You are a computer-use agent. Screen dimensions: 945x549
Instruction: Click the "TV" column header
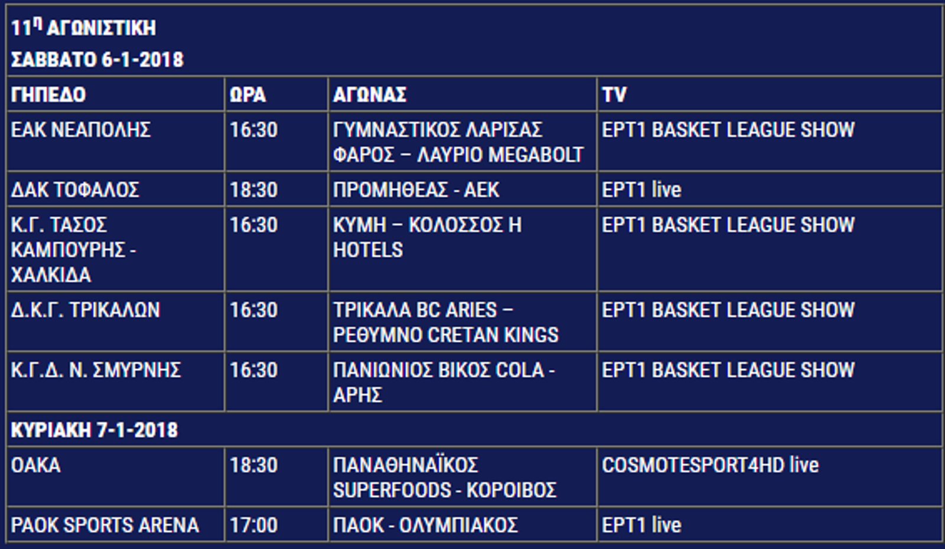pos(614,94)
